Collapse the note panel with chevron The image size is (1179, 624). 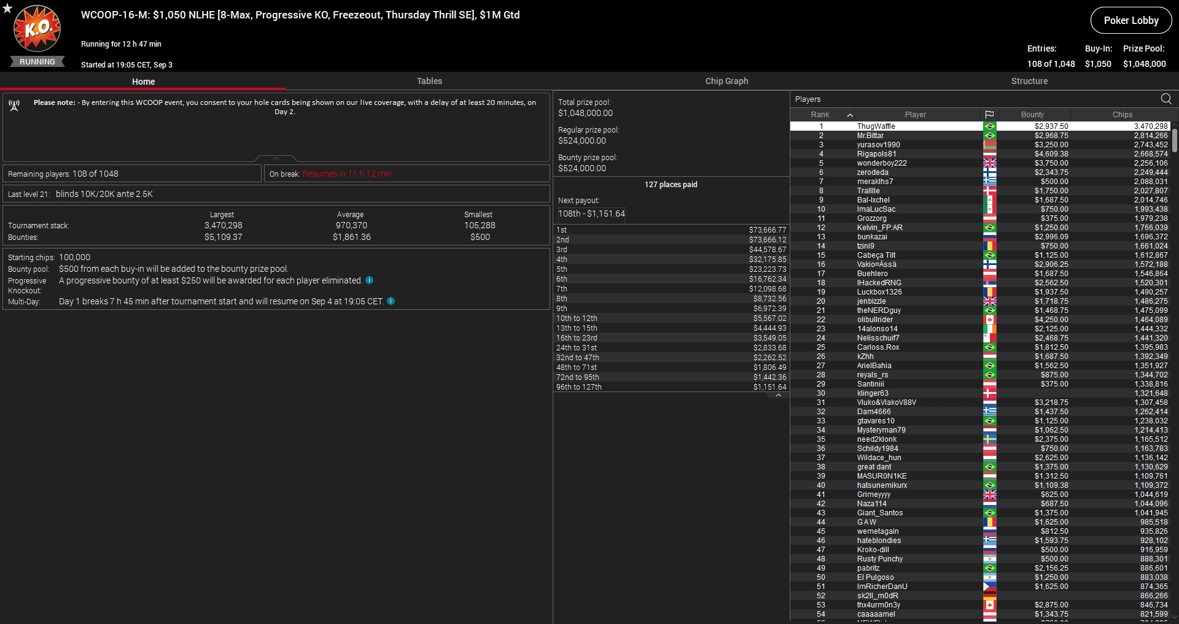[276, 158]
